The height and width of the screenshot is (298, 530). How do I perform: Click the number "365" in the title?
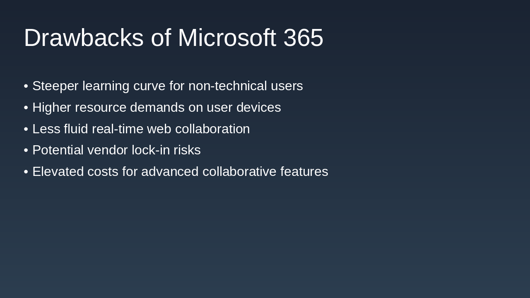(x=303, y=38)
